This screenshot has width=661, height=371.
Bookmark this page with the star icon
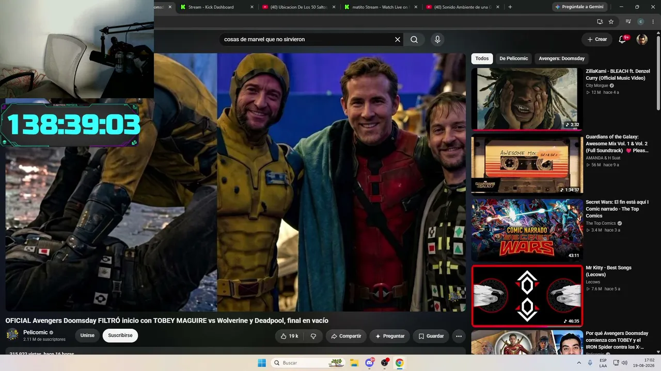pos(611,22)
